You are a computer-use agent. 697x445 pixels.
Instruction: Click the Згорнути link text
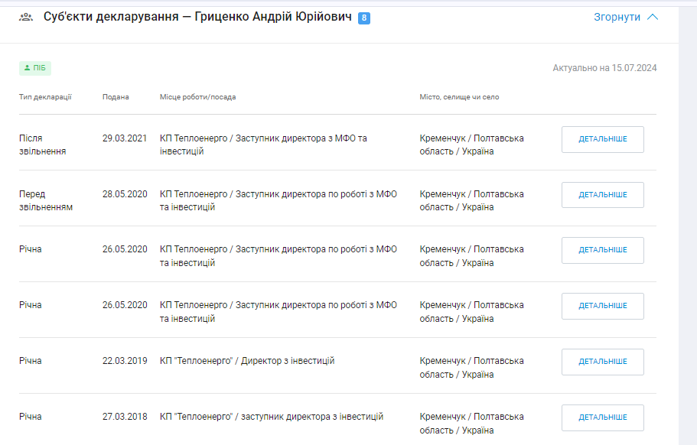(x=617, y=17)
